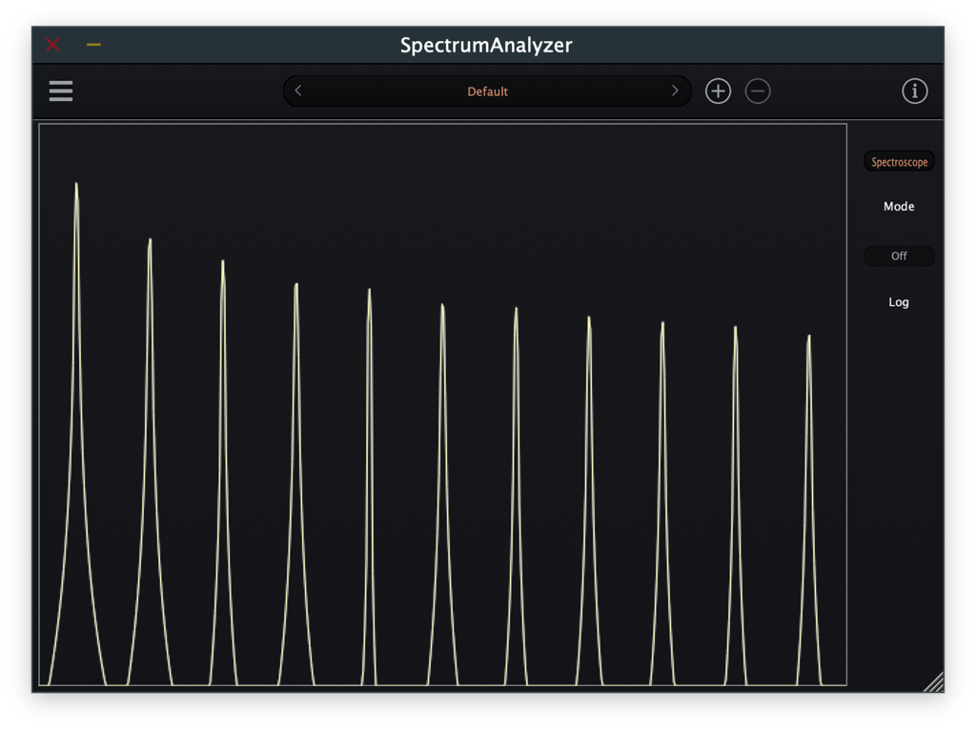The image size is (976, 730).
Task: Open the info panel
Action: (x=915, y=91)
